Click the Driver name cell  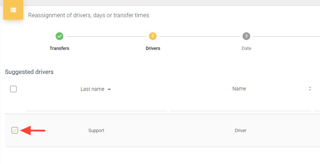[240, 131]
